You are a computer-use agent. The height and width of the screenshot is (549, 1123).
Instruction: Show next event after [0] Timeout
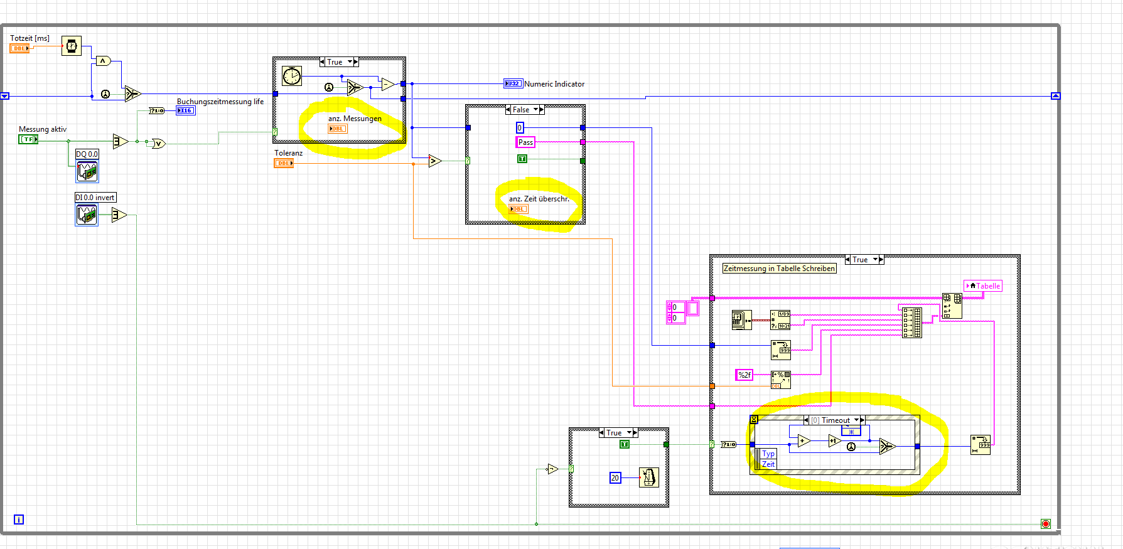tap(862, 420)
